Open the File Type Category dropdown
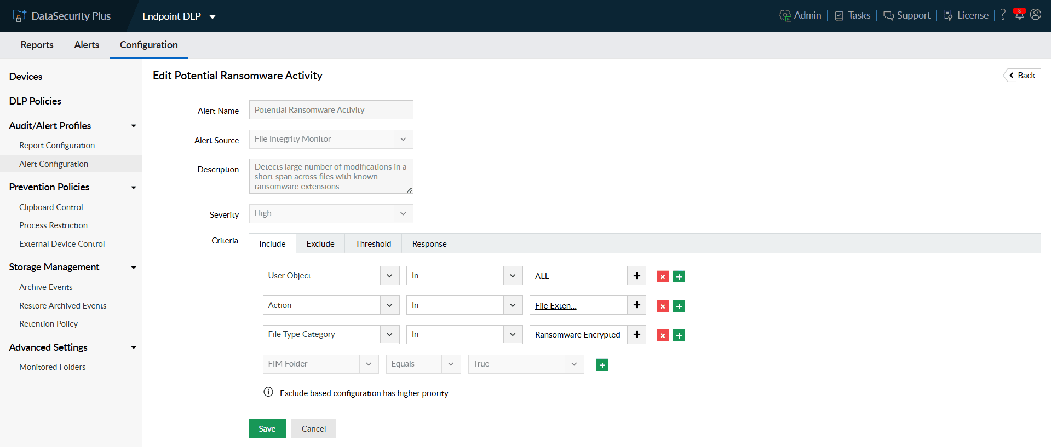This screenshot has height=447, width=1051. pos(331,334)
